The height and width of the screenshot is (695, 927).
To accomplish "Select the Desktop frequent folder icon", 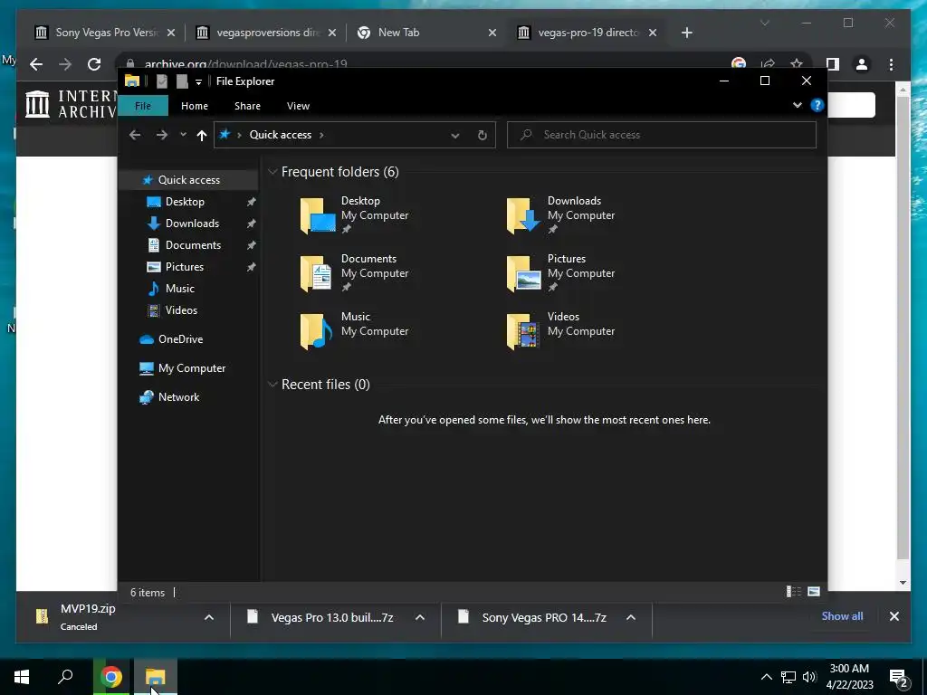I will coord(318,215).
